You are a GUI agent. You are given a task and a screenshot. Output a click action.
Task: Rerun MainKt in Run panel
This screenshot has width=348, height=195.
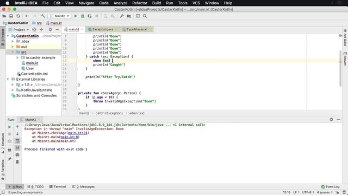pyautogui.click(x=10, y=127)
